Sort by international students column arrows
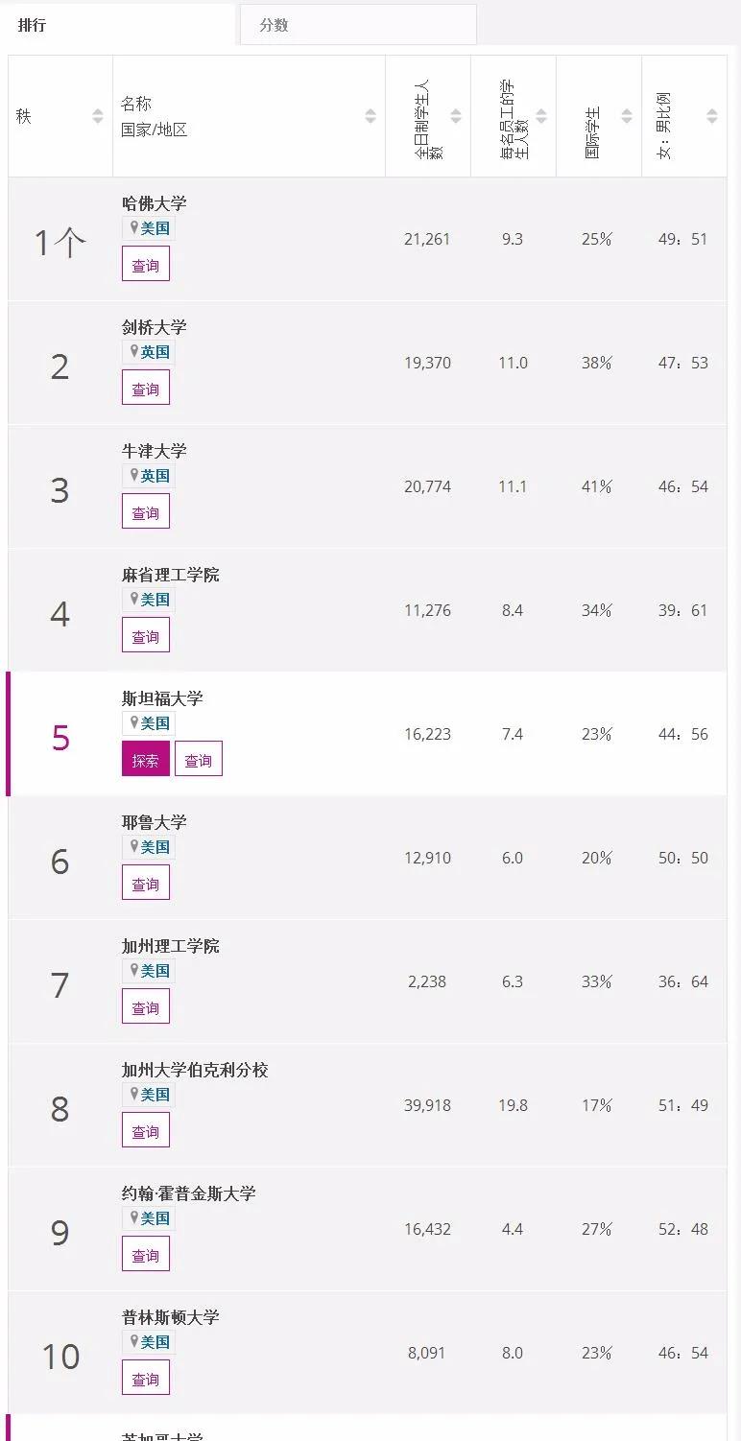Viewport: 741px width, 1441px height. 627,116
